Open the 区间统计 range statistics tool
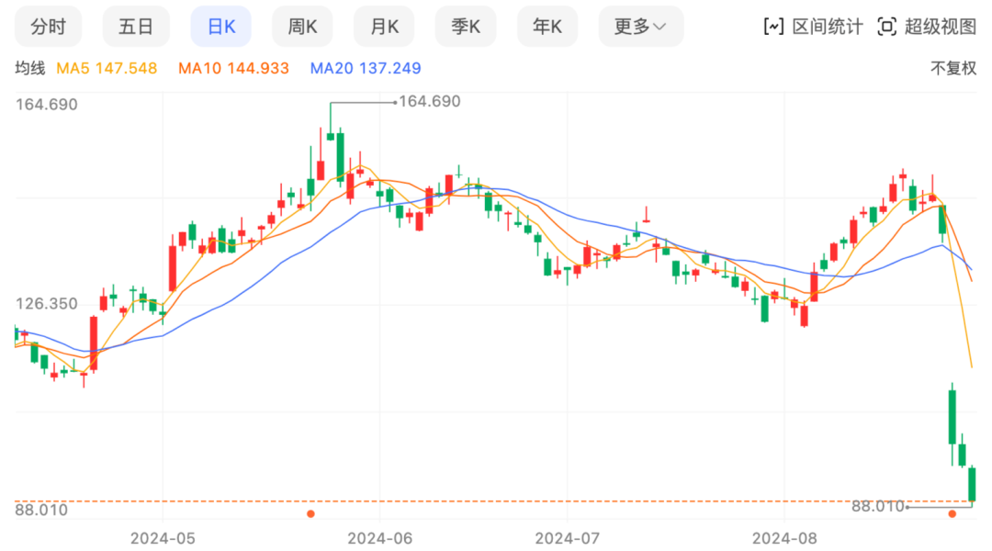This screenshot has width=992, height=551. pos(813,27)
